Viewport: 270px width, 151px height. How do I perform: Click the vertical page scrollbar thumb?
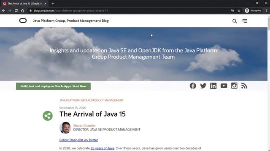pos(269,23)
